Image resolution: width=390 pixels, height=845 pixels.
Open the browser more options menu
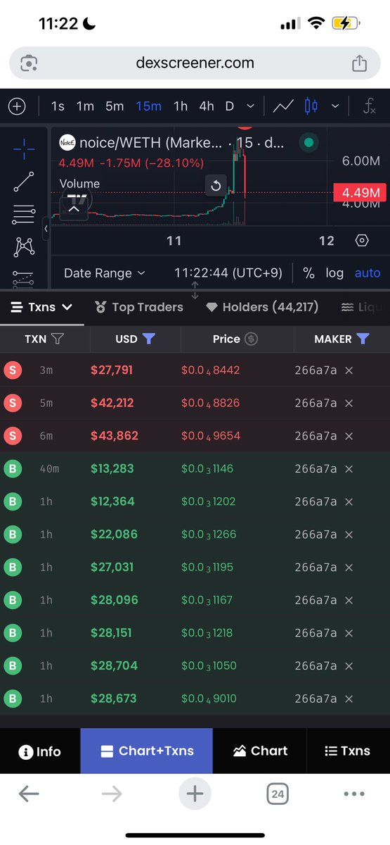pyautogui.click(x=354, y=794)
